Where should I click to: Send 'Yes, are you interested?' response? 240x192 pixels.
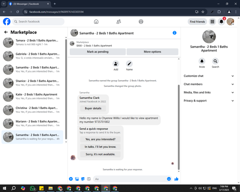click(x=100, y=139)
